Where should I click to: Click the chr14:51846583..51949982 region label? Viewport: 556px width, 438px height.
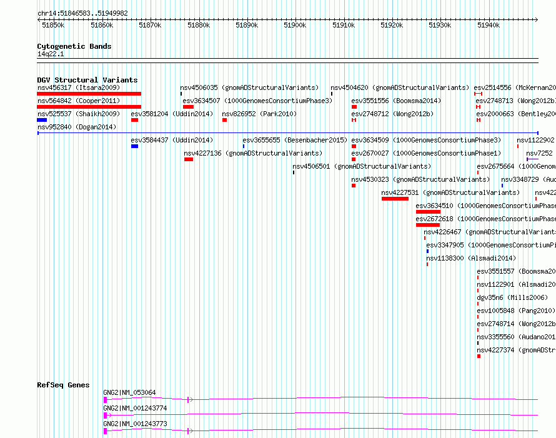[82, 13]
